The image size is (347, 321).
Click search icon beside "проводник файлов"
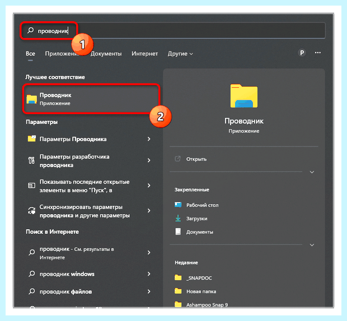pos(32,291)
